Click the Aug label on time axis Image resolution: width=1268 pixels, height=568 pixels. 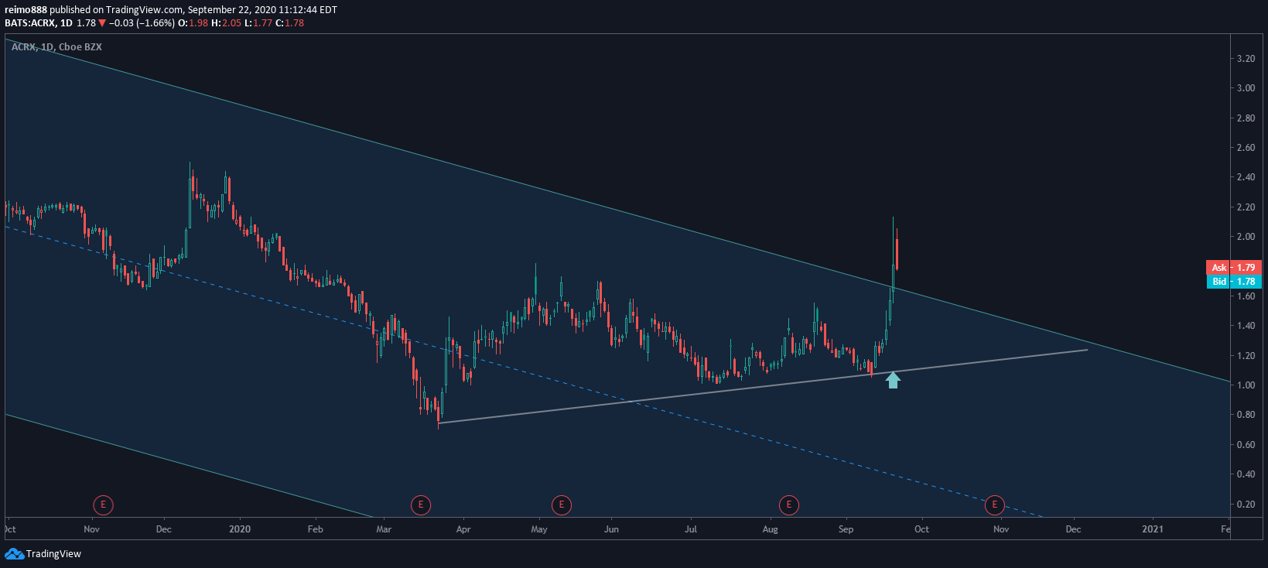[771, 529]
